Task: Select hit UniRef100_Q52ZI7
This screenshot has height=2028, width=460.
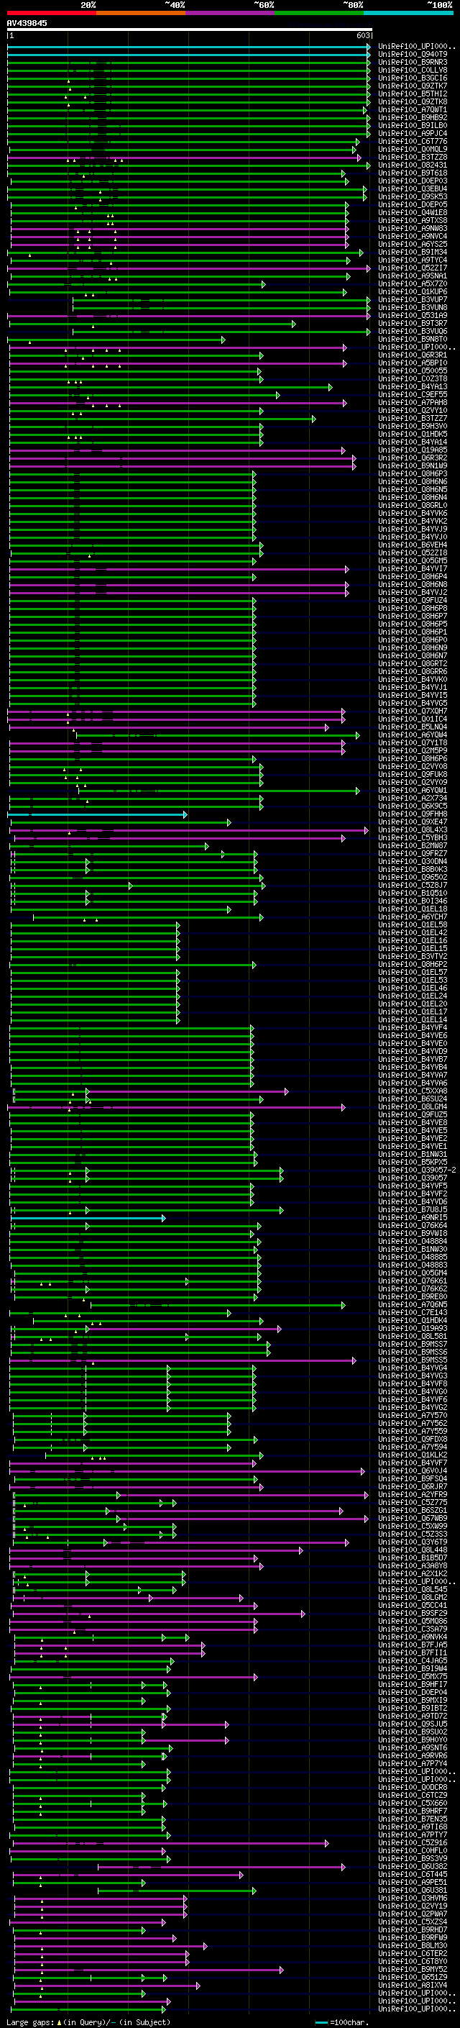Action: (413, 268)
